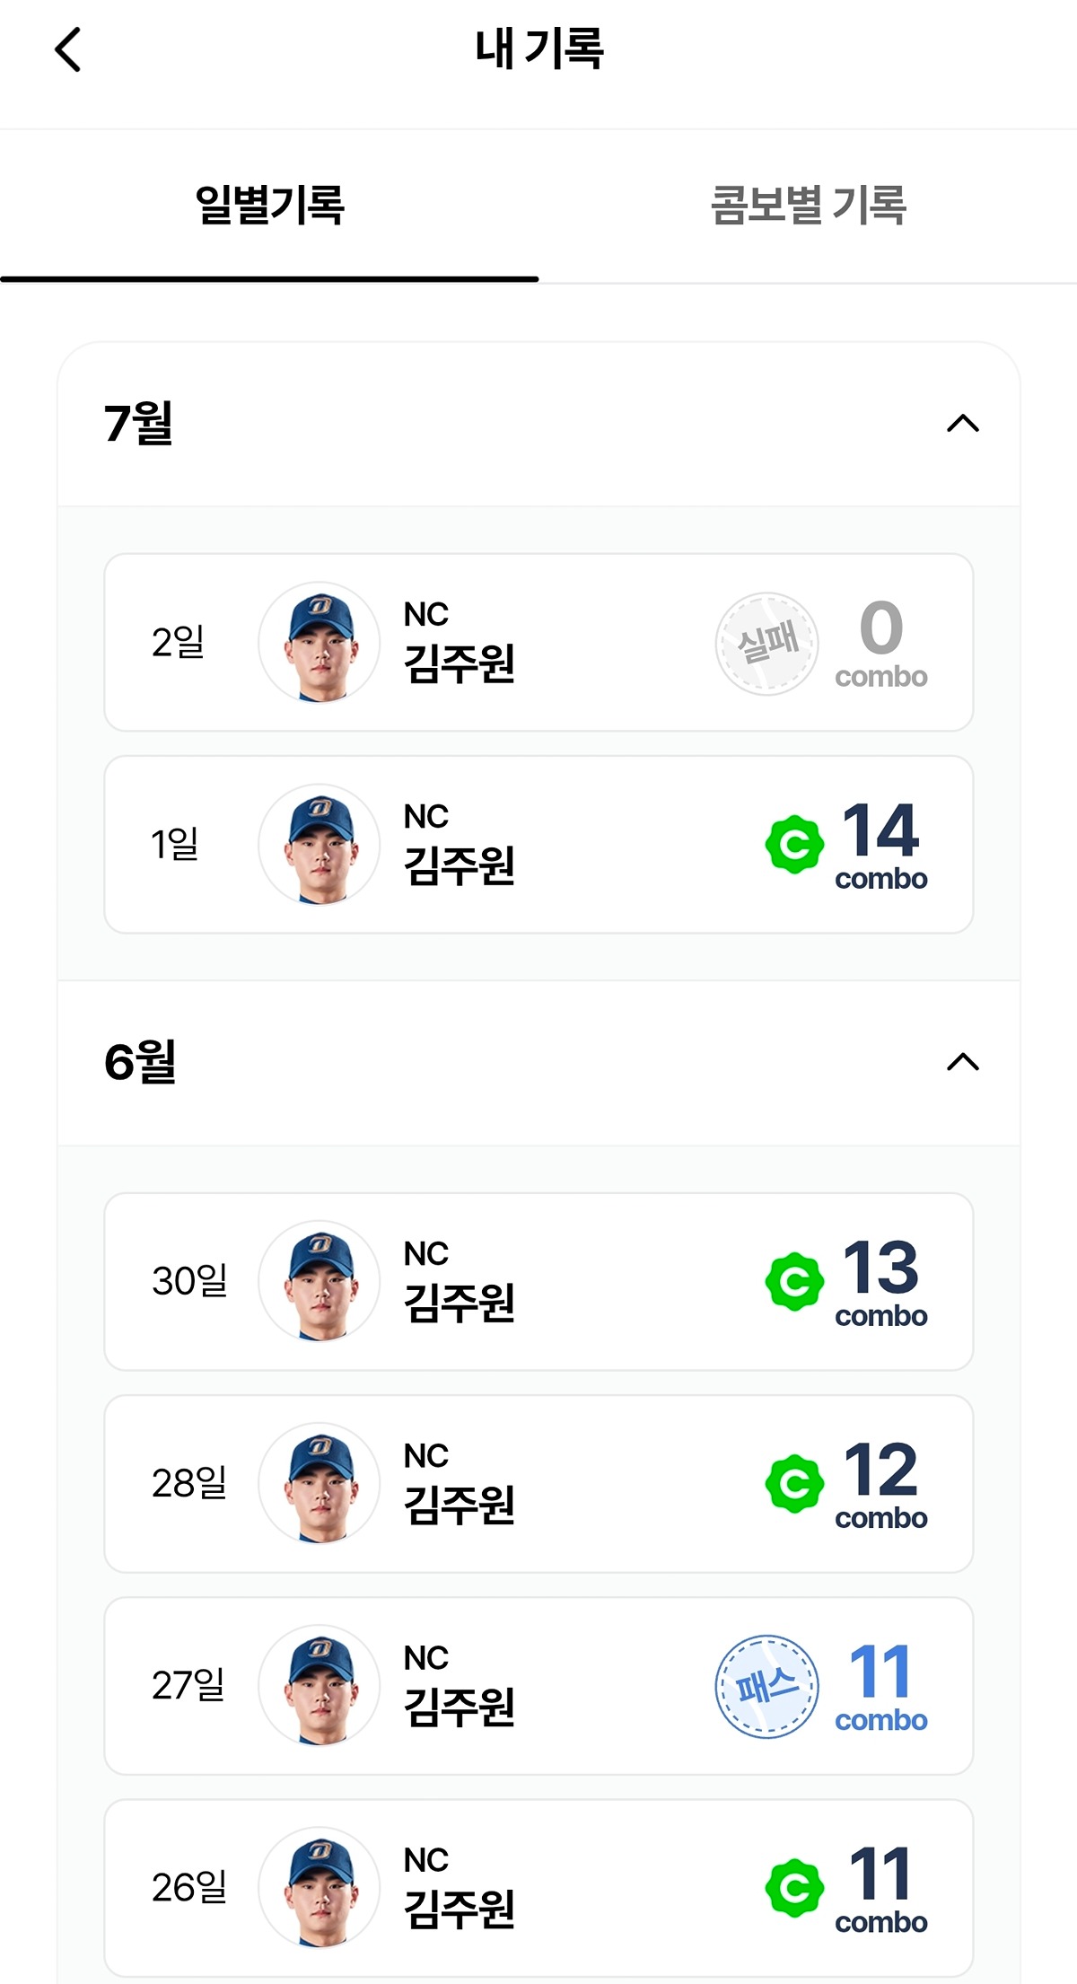
Task: Tap the back arrow icon
Action: (x=68, y=49)
